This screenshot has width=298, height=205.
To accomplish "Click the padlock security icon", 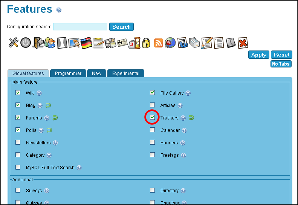I will pos(146,43).
